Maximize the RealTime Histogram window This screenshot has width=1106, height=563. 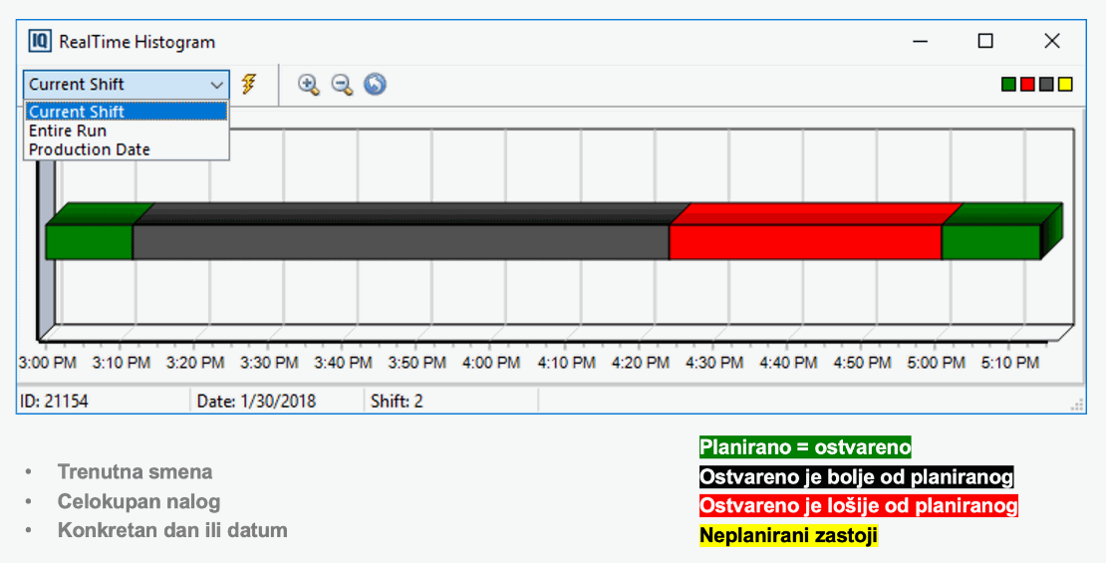(985, 41)
